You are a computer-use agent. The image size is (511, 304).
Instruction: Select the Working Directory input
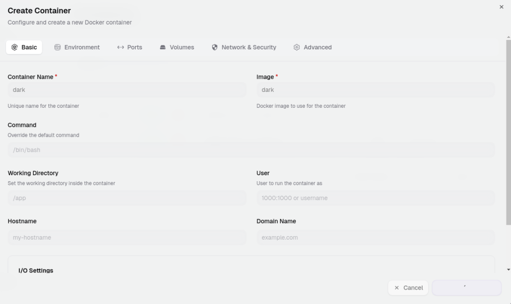[127, 198]
